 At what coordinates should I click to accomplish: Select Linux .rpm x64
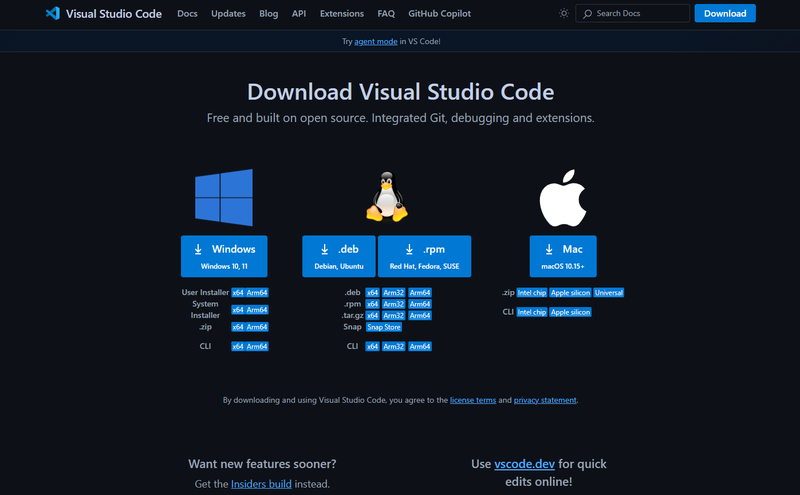(372, 304)
